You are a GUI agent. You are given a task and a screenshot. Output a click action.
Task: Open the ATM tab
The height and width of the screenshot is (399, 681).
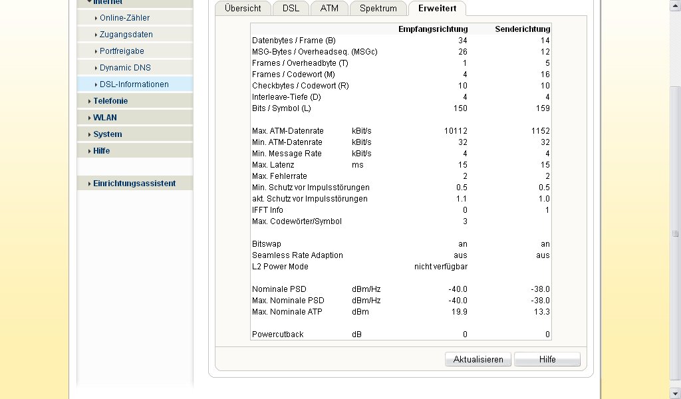[x=329, y=9]
